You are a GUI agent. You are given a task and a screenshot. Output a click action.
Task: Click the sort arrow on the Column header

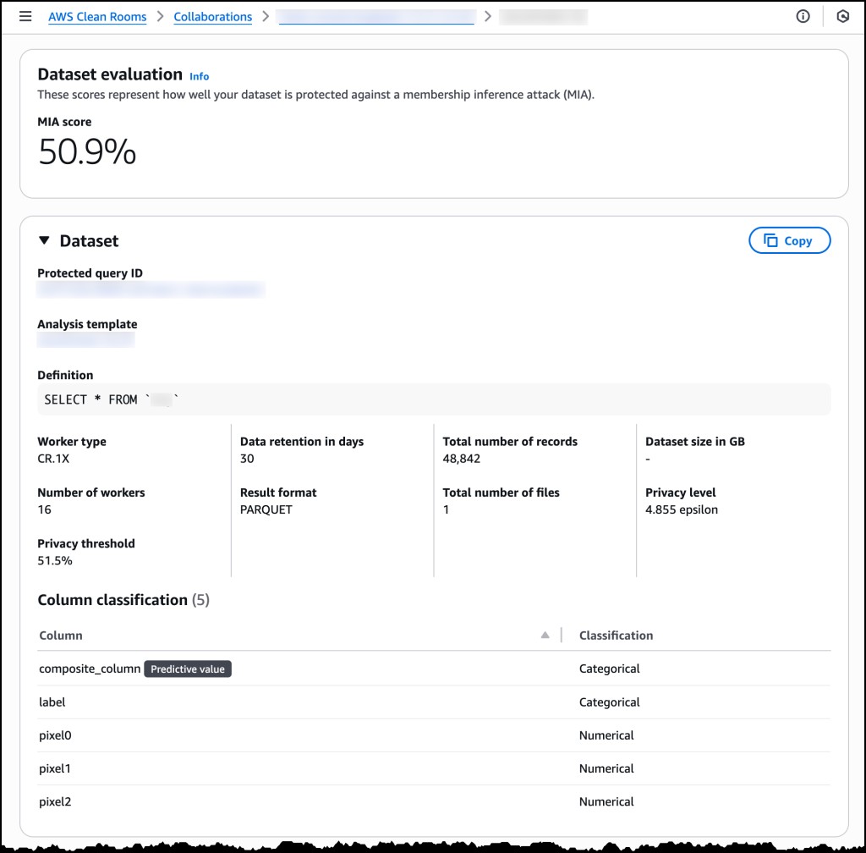[545, 635]
